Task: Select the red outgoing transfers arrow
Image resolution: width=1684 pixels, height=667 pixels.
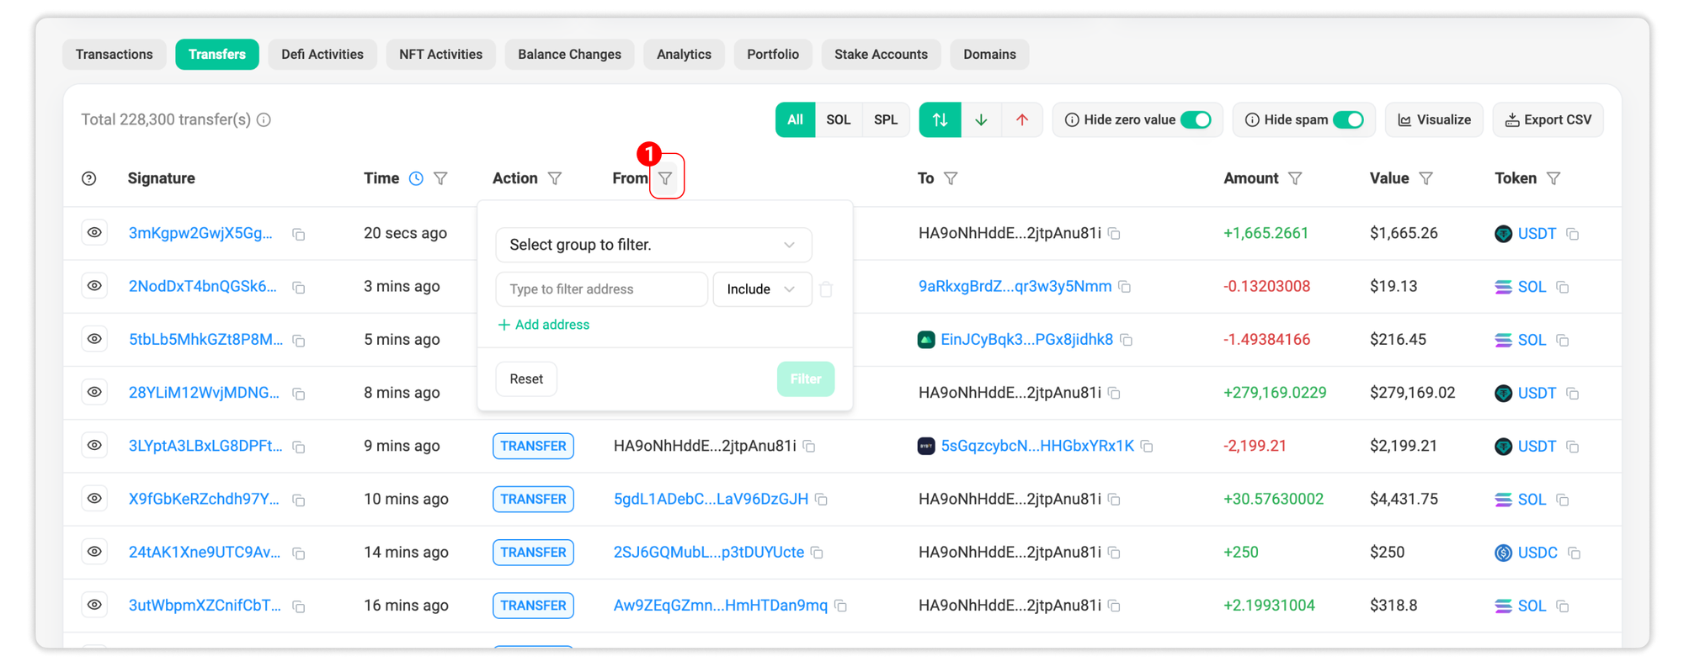Action: point(1021,119)
